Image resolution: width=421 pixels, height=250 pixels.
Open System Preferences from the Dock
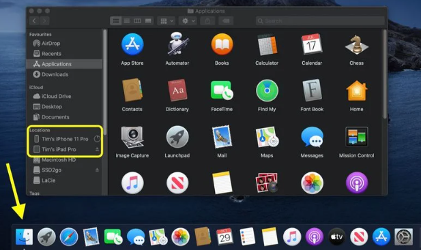403,237
